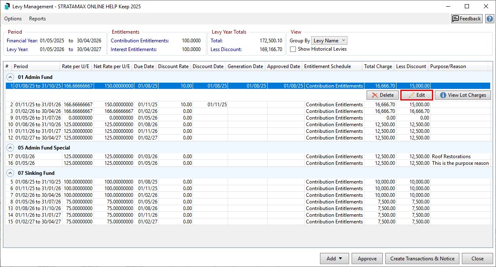Screen dimensions: 496x267
Task: Open the Add dropdown button
Action: (x=334, y=259)
